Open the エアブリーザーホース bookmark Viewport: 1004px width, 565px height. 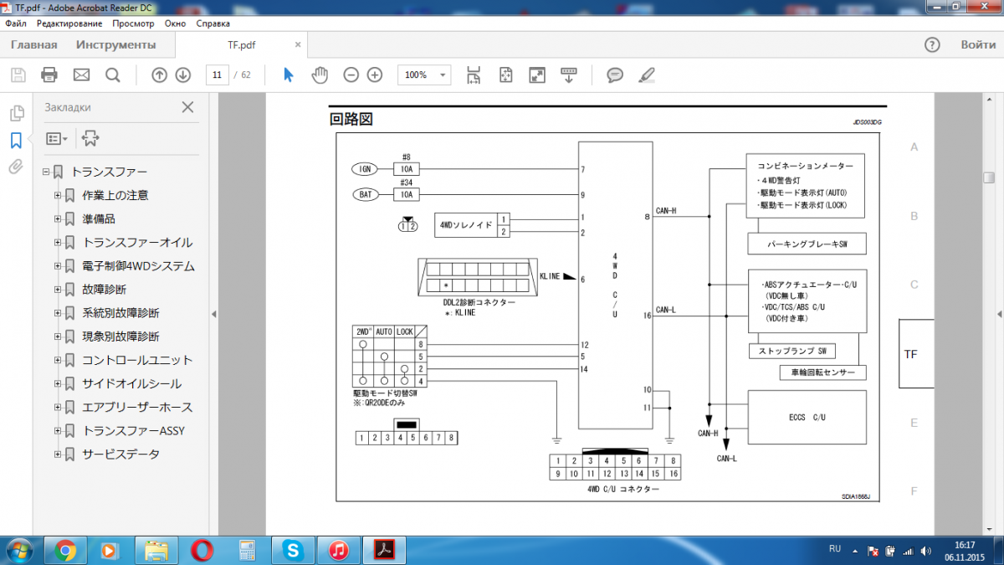point(137,408)
